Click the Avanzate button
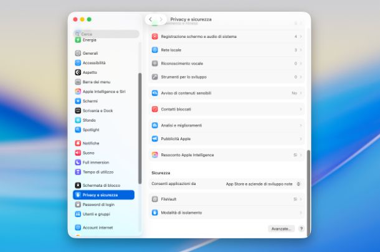The image size is (380, 252). pyautogui.click(x=281, y=228)
